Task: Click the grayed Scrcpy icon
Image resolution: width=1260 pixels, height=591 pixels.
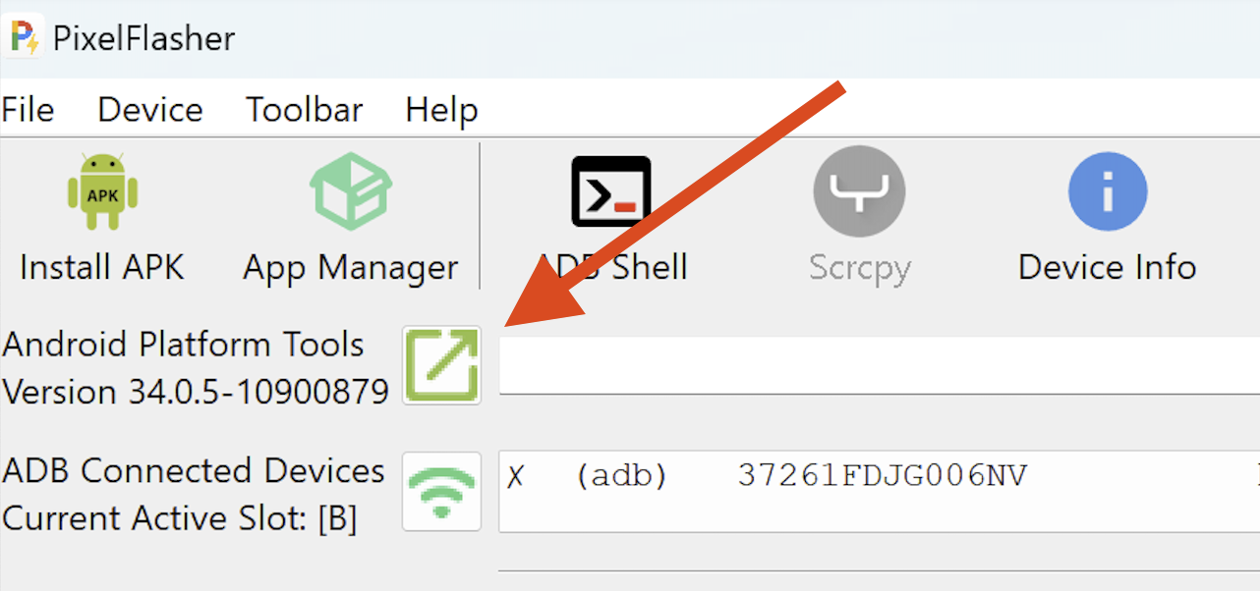Action: (x=859, y=191)
